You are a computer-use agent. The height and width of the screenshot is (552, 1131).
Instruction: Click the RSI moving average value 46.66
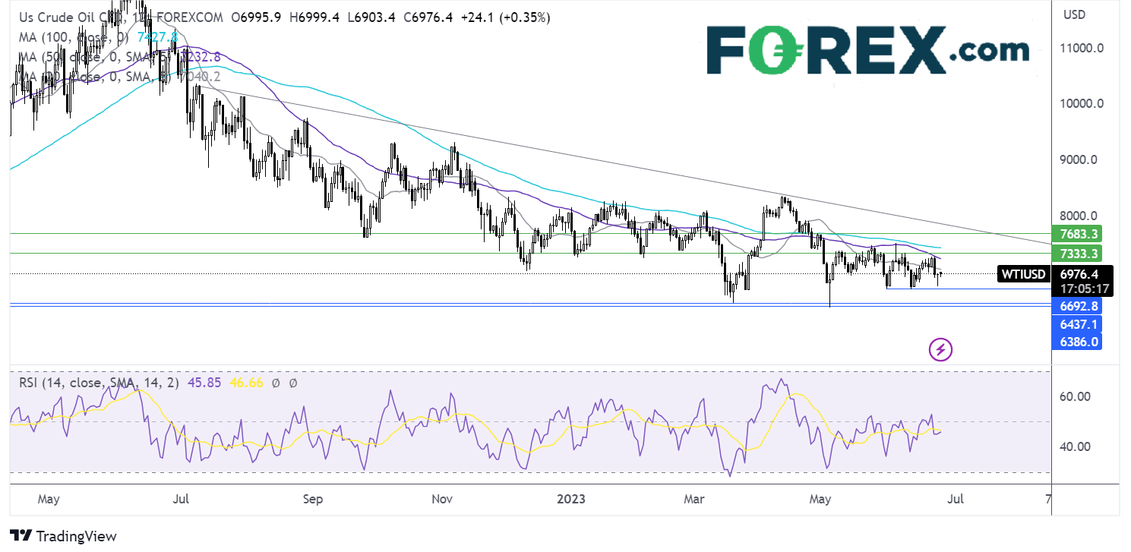coord(246,383)
